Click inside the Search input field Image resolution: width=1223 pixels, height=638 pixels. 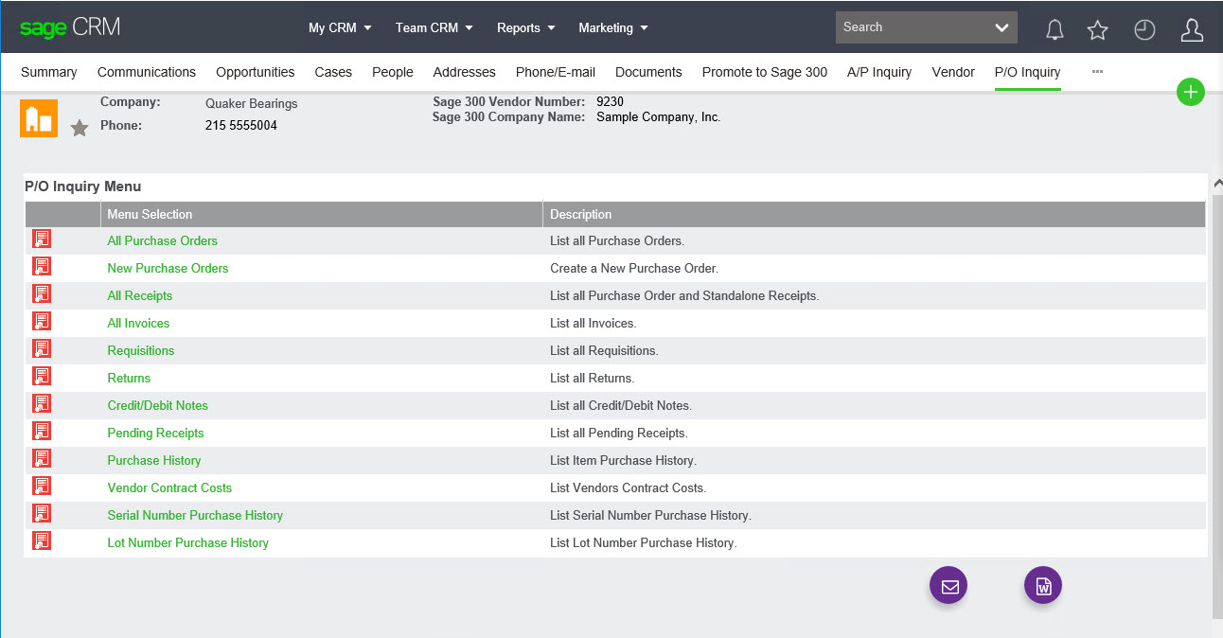pos(909,27)
